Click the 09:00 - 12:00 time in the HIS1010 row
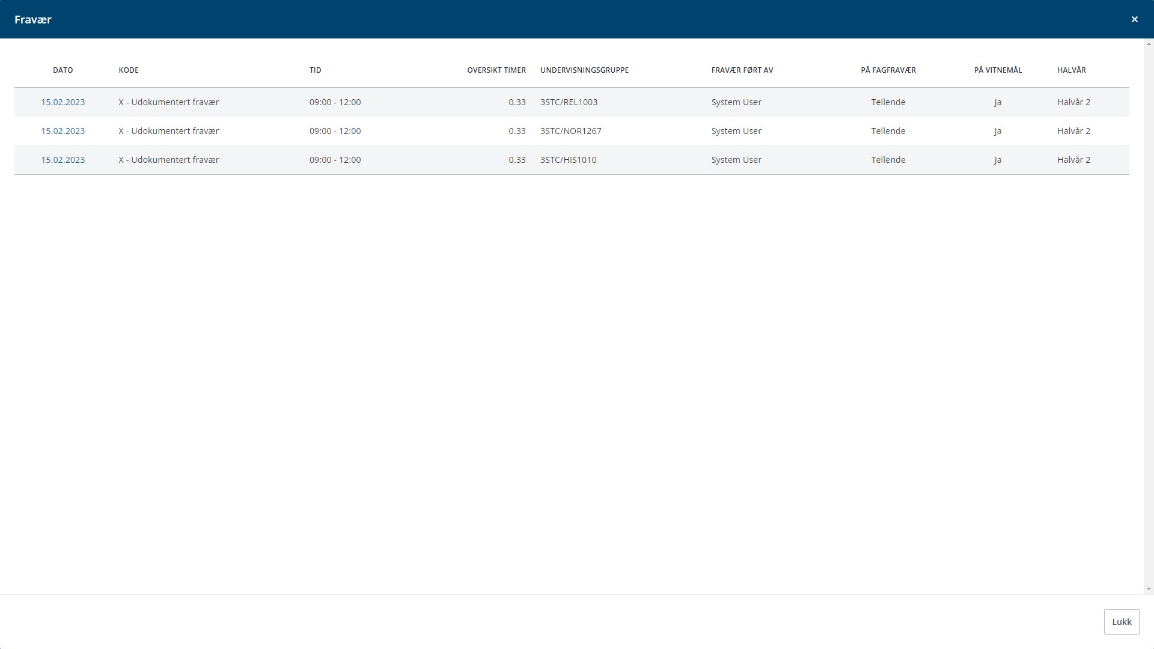 tap(335, 160)
